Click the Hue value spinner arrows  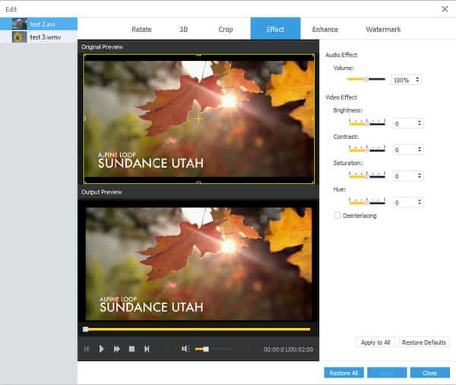[x=420, y=202]
